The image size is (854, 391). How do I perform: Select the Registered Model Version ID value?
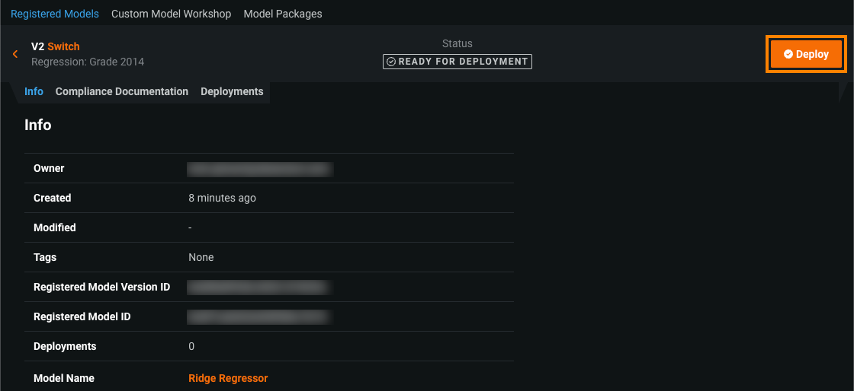[258, 288]
